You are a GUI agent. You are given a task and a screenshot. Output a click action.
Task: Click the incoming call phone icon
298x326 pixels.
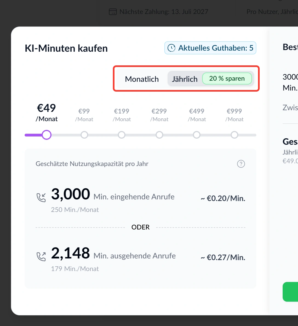(x=41, y=197)
